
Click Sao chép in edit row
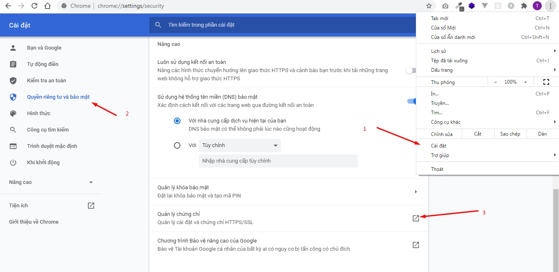point(510,134)
